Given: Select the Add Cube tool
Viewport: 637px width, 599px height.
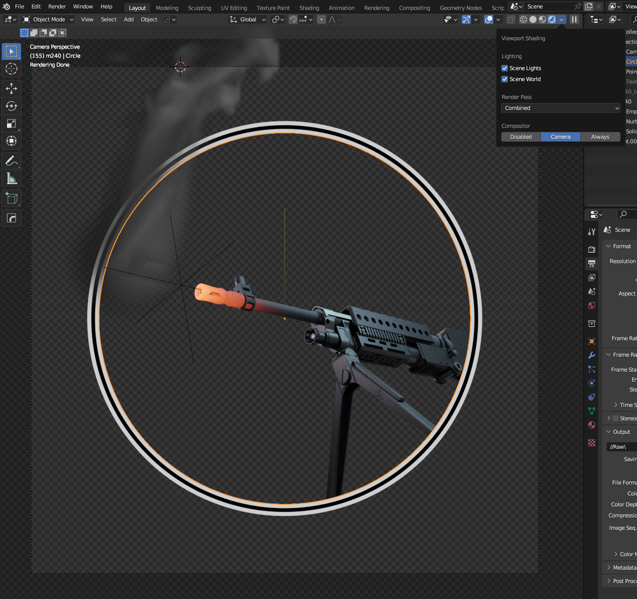Looking at the screenshot, I should pyautogui.click(x=11, y=198).
